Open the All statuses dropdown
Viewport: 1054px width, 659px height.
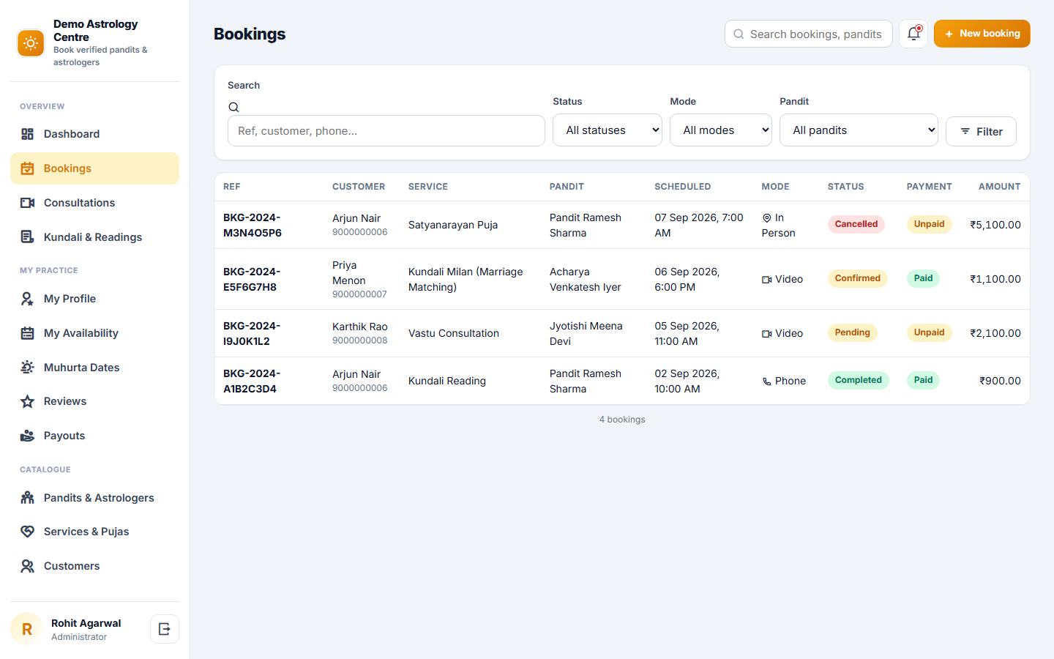tap(608, 130)
